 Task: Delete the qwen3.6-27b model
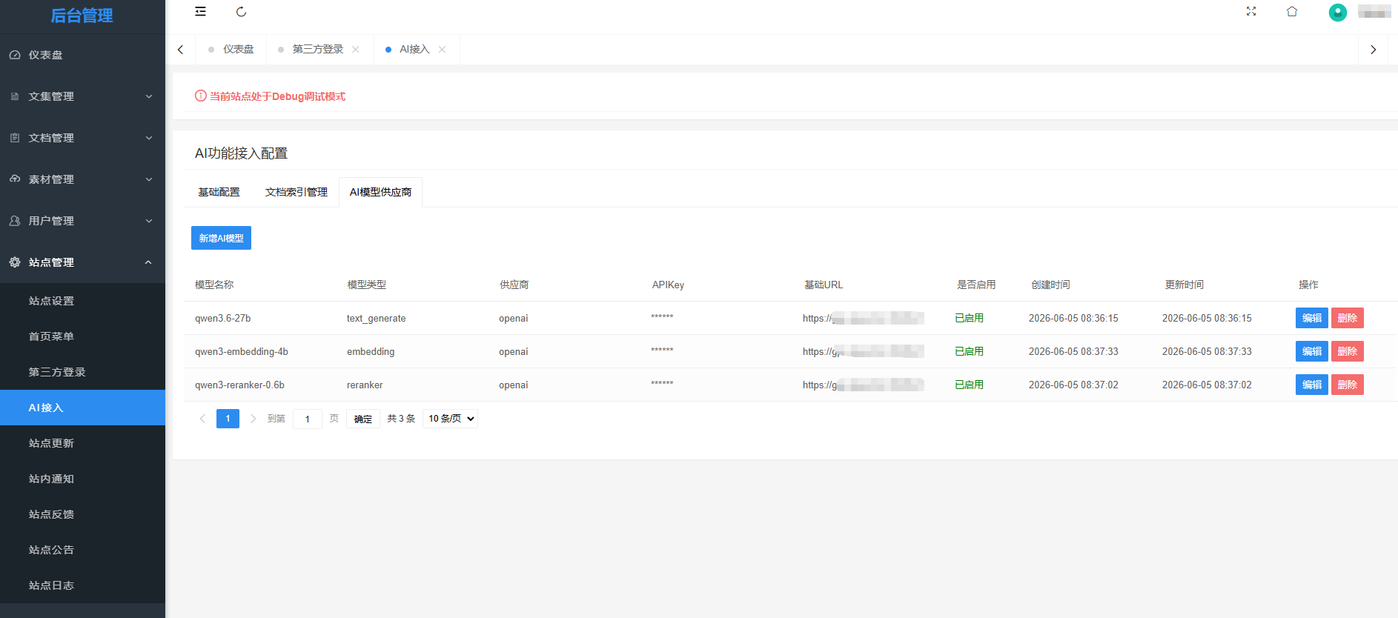click(x=1347, y=318)
